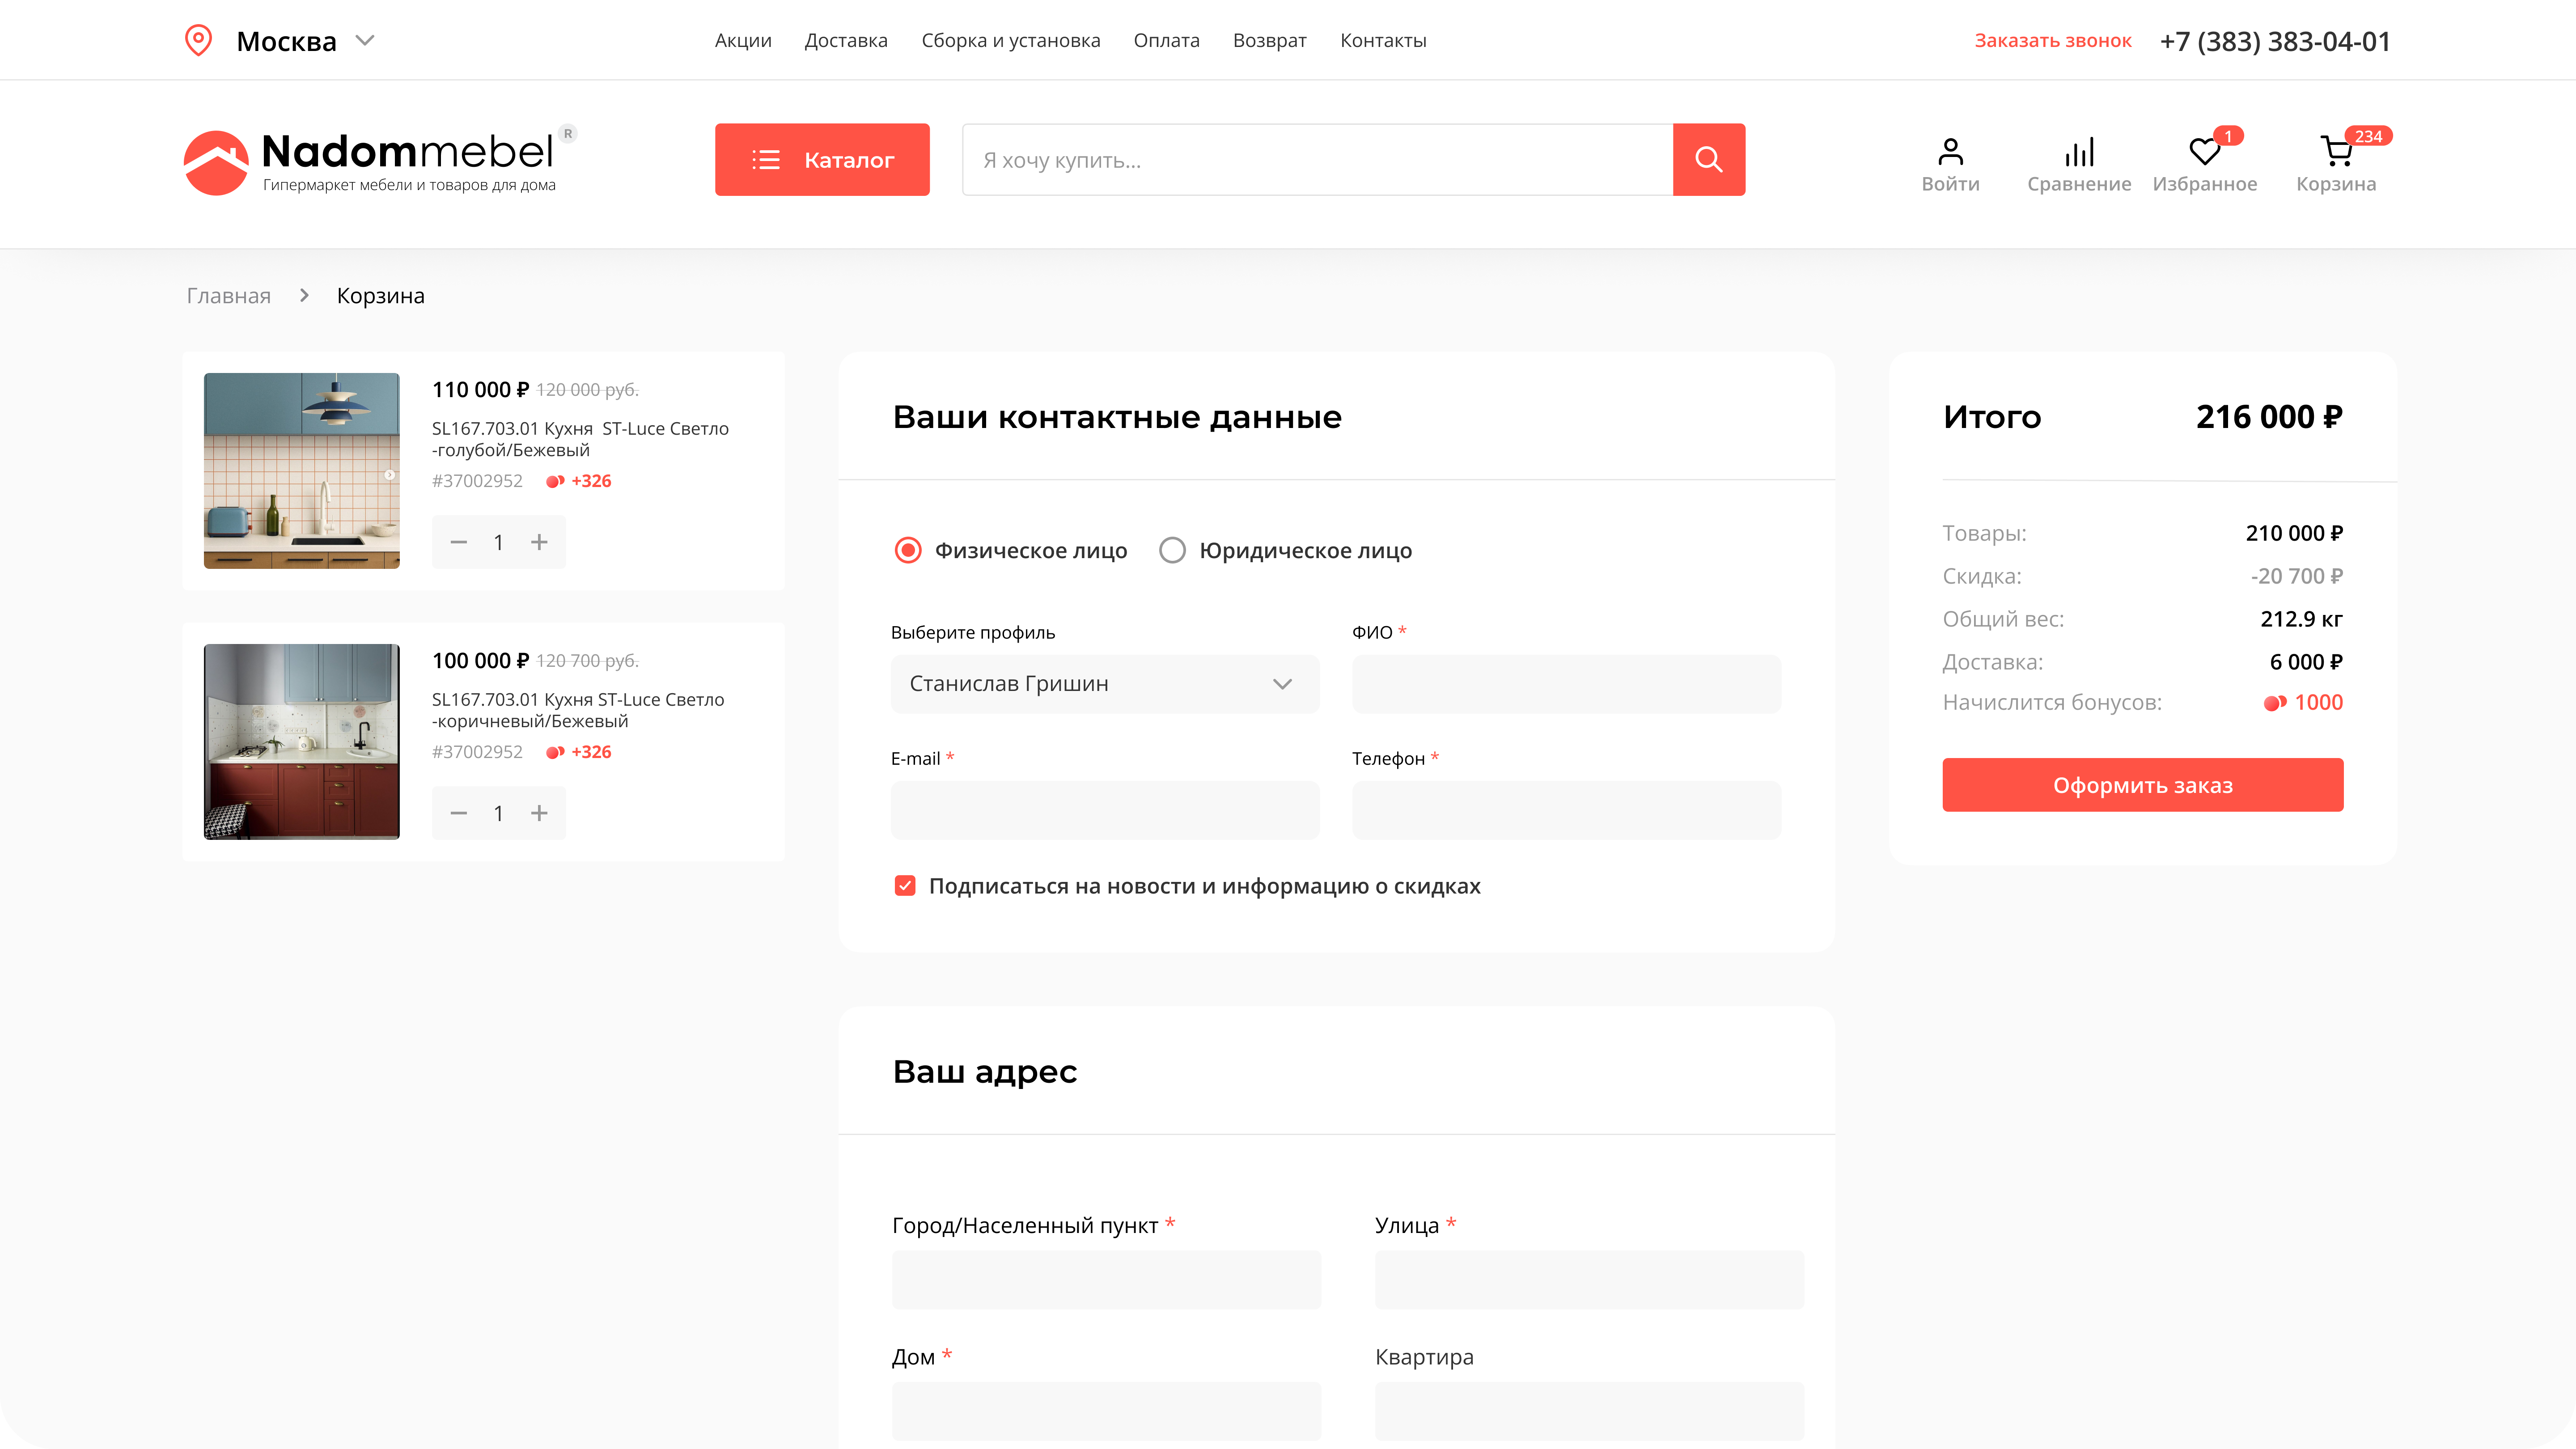Click the quantity value of the 110 000 ₽ kitchen
This screenshot has width=2576, height=1449.
498,542
